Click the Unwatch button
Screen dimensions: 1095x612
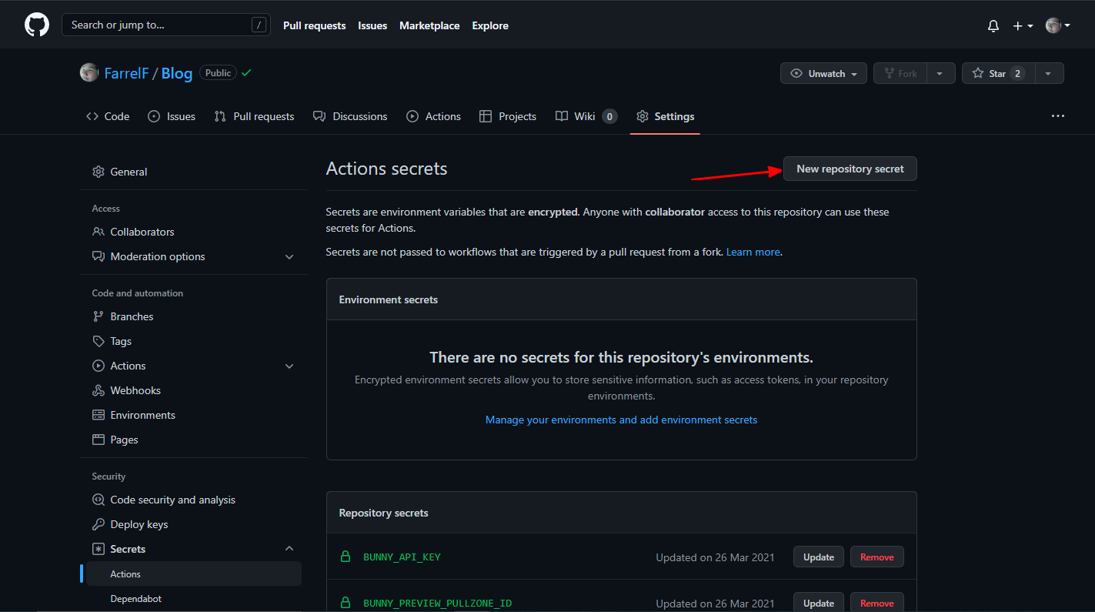click(x=823, y=73)
